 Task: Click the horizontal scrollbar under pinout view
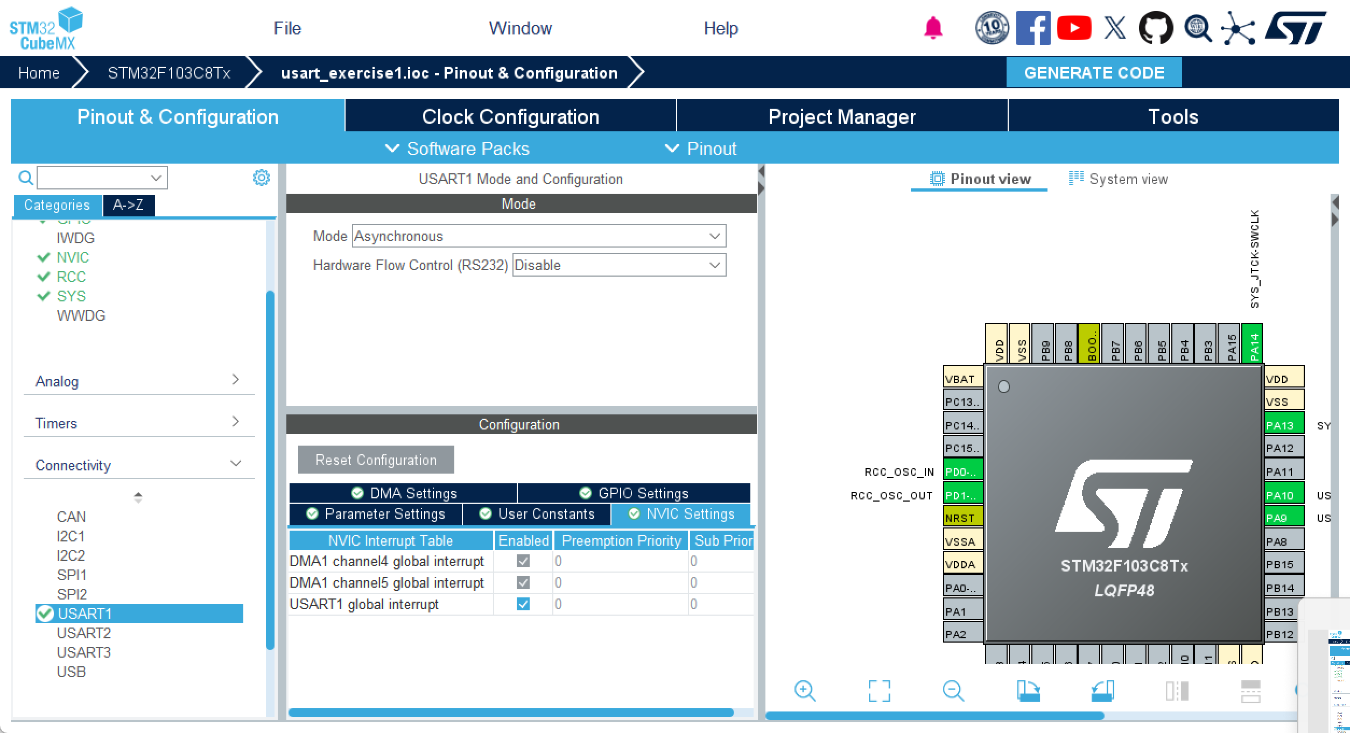934,716
